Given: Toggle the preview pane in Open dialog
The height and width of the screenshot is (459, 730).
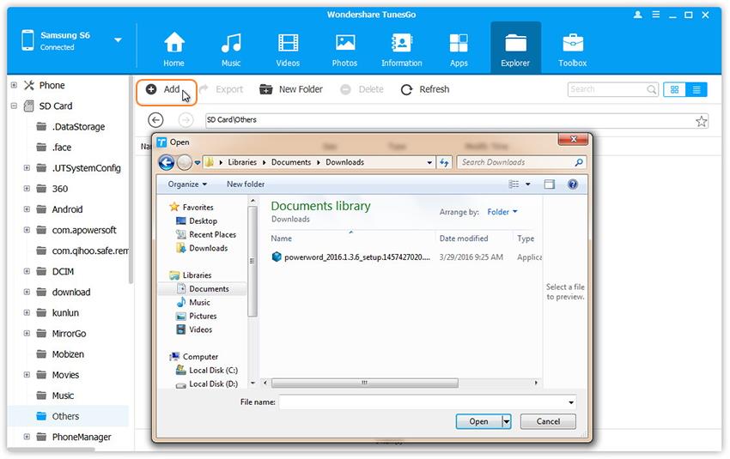Looking at the screenshot, I should tap(550, 184).
